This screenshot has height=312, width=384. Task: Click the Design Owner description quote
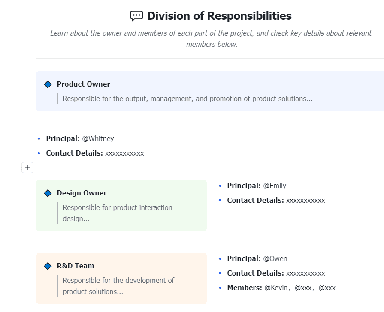point(117,213)
